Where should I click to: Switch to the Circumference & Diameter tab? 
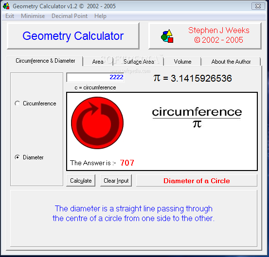[45, 61]
